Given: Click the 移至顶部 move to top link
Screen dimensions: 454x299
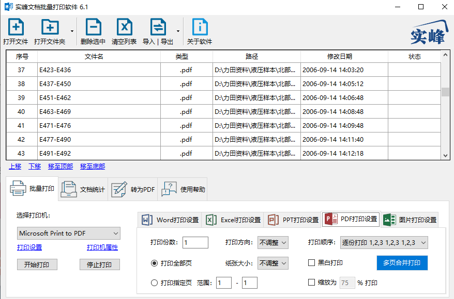Looking at the screenshot, I should [60, 167].
